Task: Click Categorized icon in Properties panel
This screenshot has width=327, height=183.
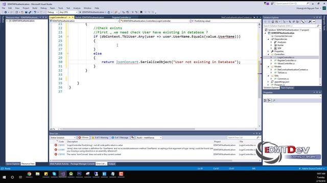Action: [265, 101]
